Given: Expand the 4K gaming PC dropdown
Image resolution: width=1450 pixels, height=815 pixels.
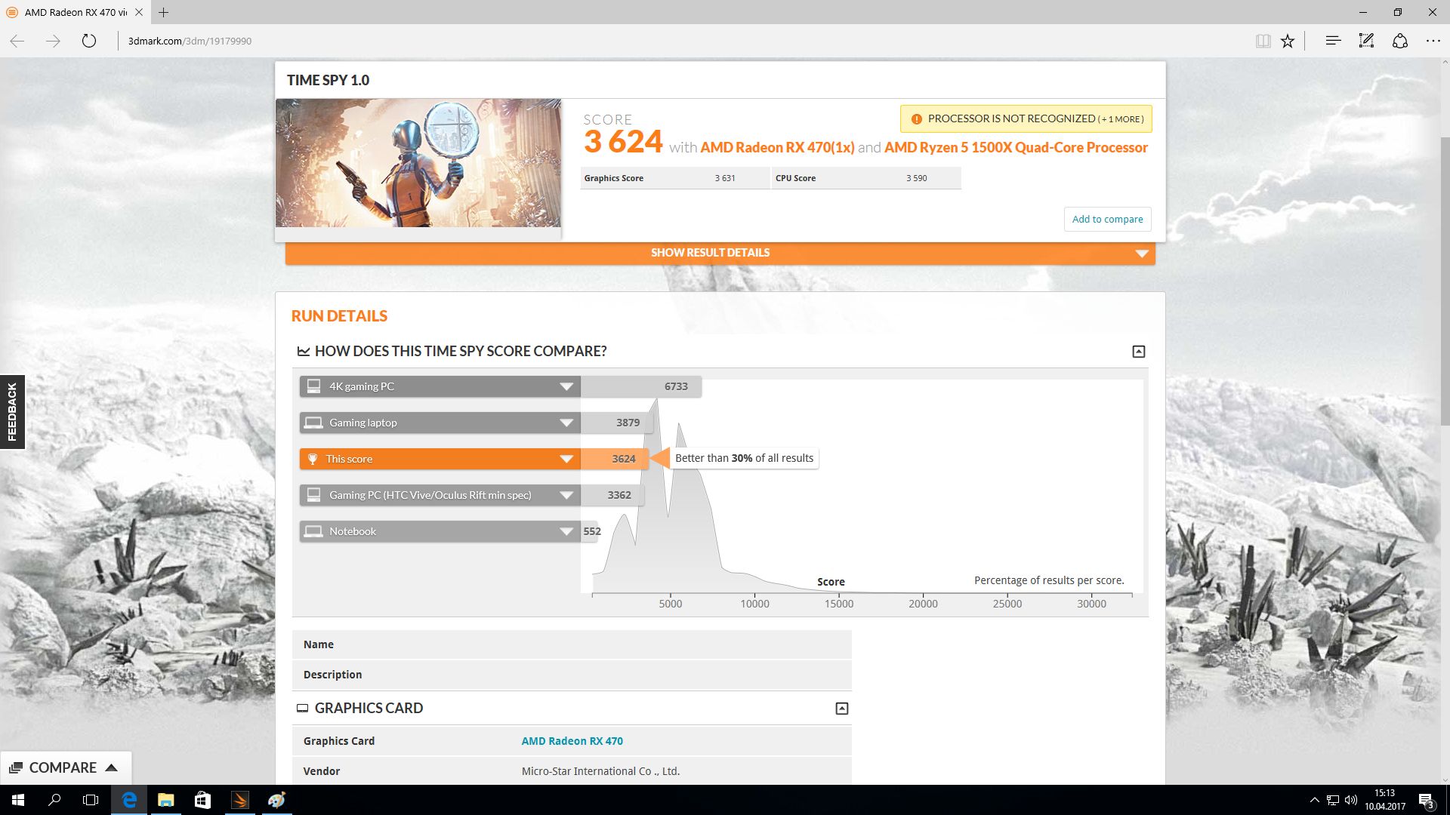Looking at the screenshot, I should point(566,386).
